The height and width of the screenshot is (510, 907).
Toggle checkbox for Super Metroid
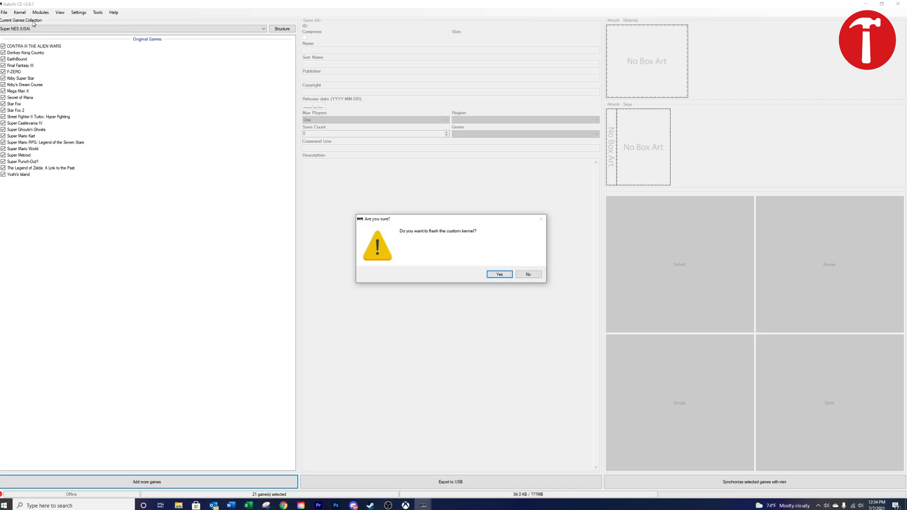[x=3, y=155]
